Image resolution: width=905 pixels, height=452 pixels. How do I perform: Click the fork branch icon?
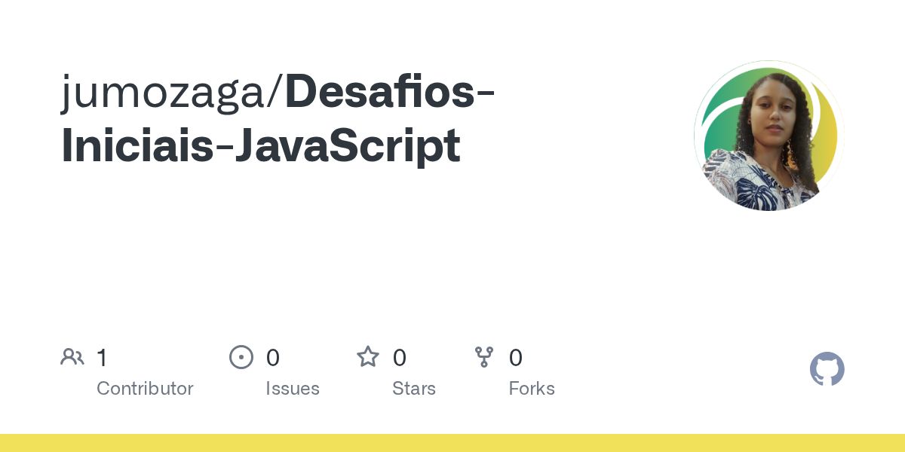[483, 356]
